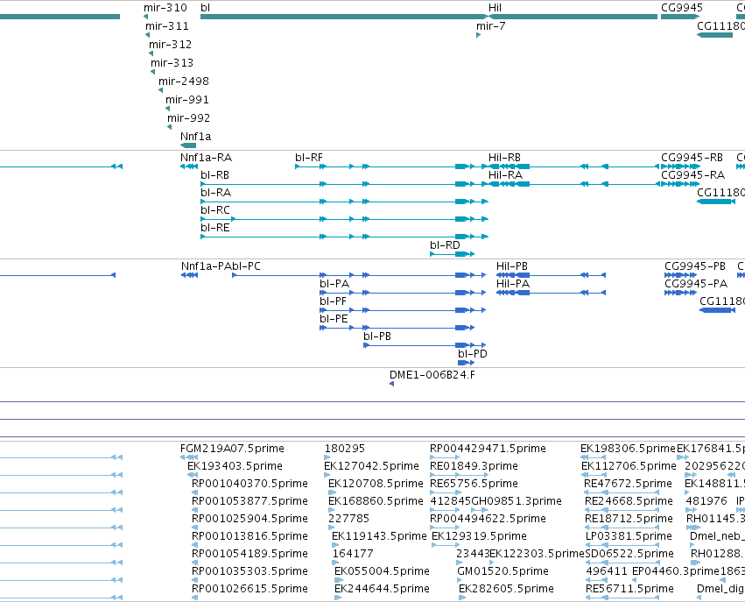Click the RE65756.5prime EST label

[x=474, y=484]
